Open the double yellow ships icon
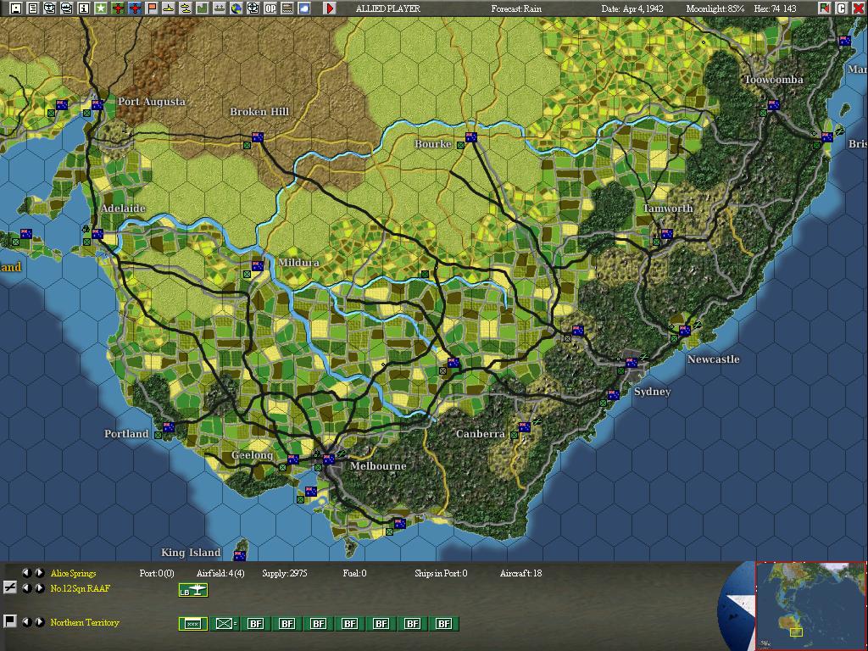The image size is (868, 651). [185, 8]
